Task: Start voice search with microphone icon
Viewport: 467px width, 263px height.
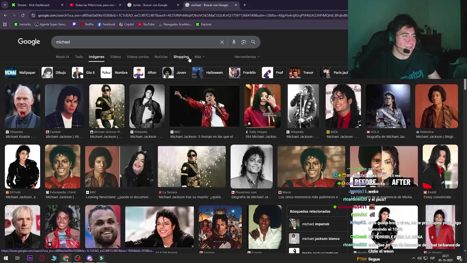Action: (234, 42)
